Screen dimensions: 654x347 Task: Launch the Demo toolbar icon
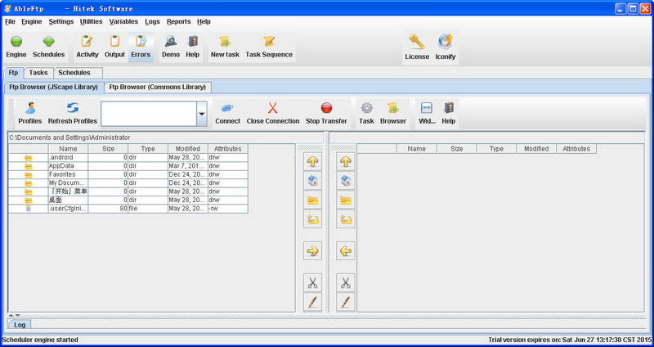pyautogui.click(x=171, y=42)
